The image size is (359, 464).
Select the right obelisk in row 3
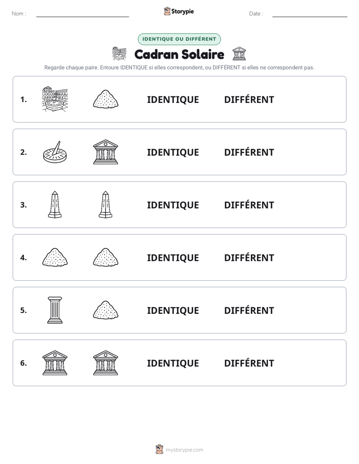[106, 205]
